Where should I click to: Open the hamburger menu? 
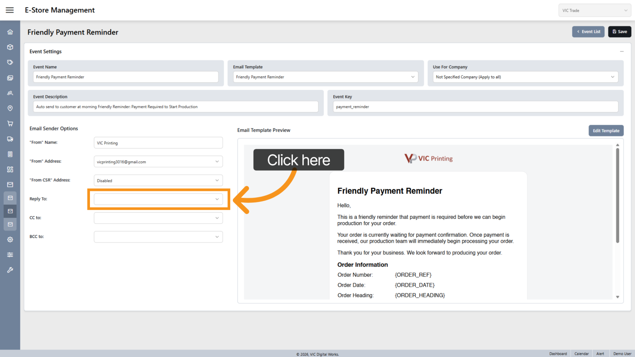click(x=10, y=10)
